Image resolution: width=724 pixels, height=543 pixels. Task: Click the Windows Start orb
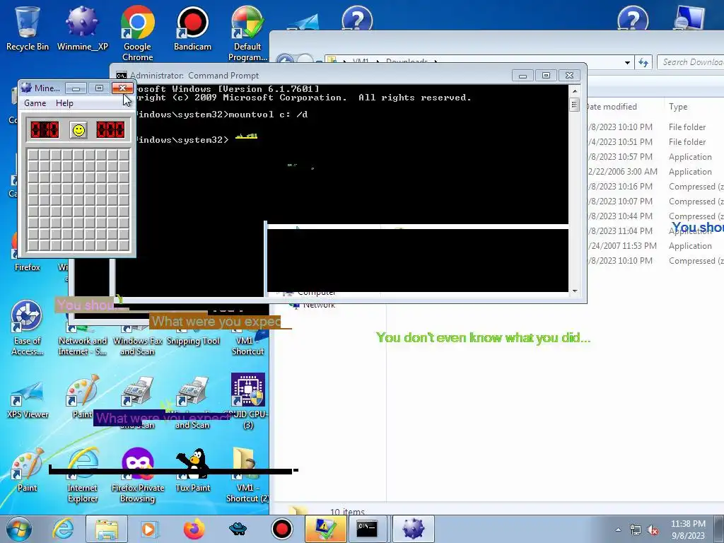tap(19, 529)
